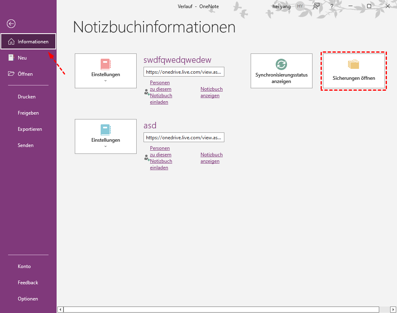Viewport: 397px width, 313px height.
Task: Click the notebook icon next to Neu
Action: [x=11, y=57]
